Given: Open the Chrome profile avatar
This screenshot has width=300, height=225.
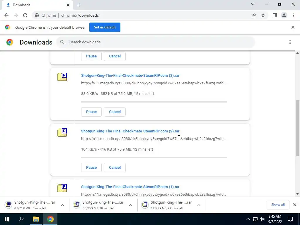Looking at the screenshot, I should click(284, 15).
